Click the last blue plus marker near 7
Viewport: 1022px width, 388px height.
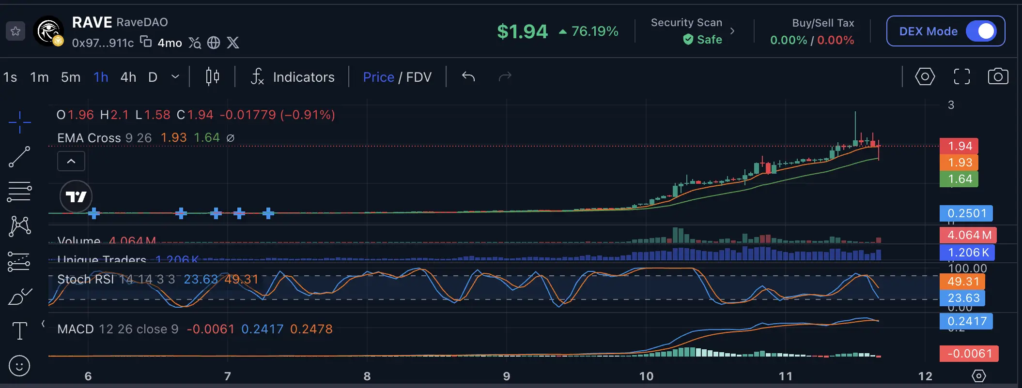pos(268,213)
